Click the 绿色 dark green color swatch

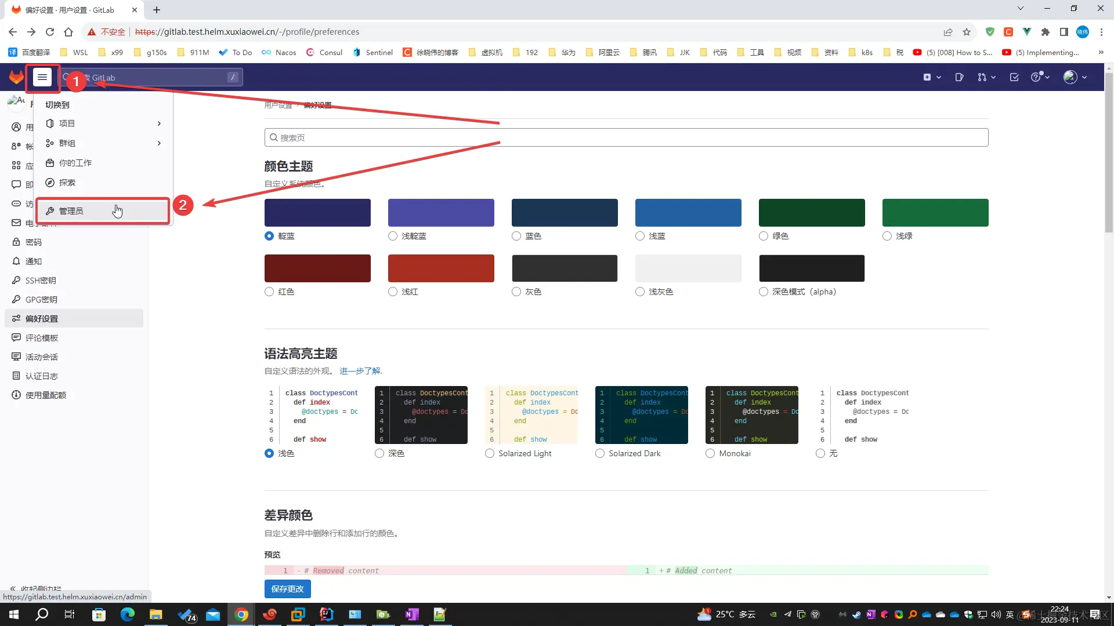(811, 213)
